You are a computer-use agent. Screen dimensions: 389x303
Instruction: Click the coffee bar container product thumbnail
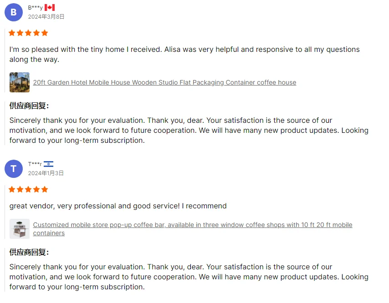[x=20, y=229]
